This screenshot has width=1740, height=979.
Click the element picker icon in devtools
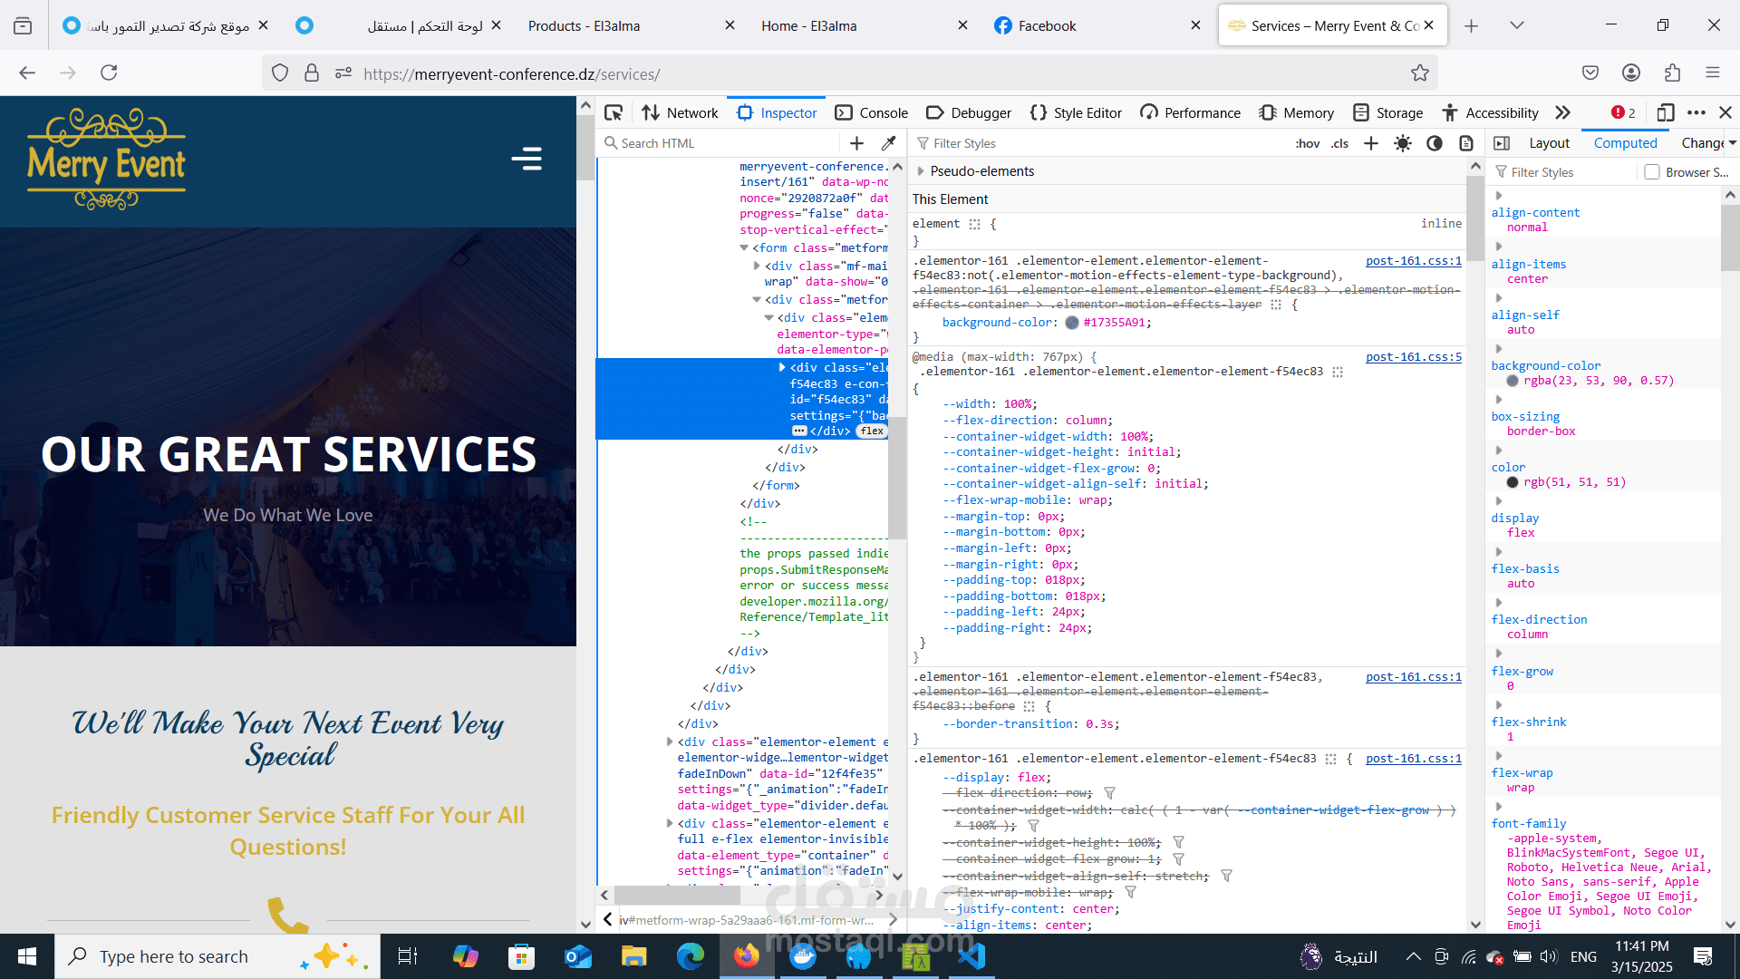[614, 112]
